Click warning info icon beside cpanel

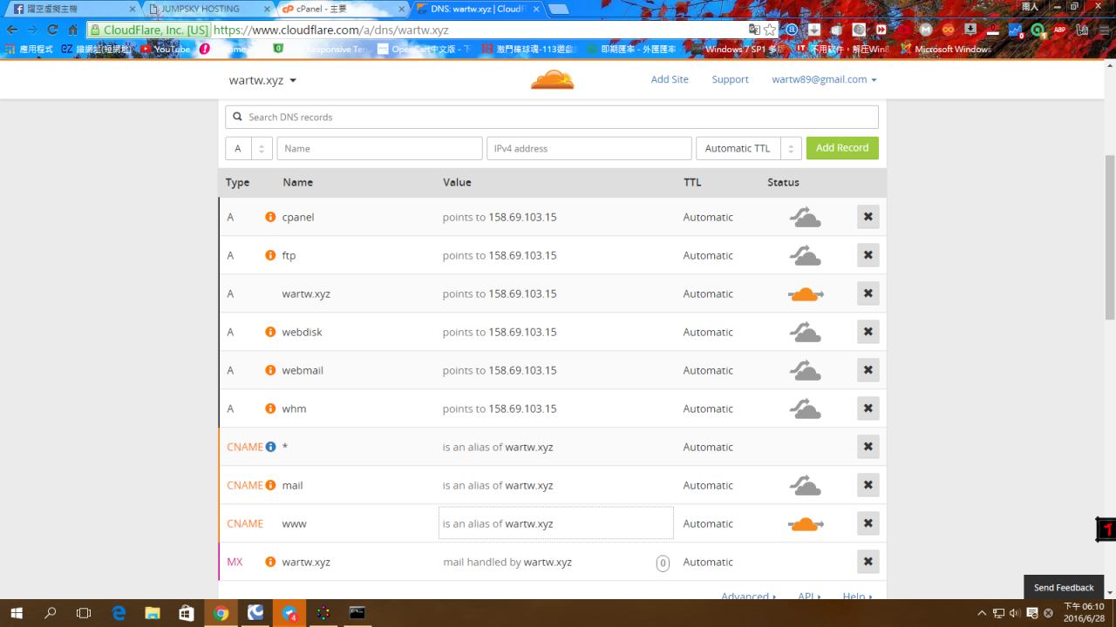pyautogui.click(x=270, y=217)
